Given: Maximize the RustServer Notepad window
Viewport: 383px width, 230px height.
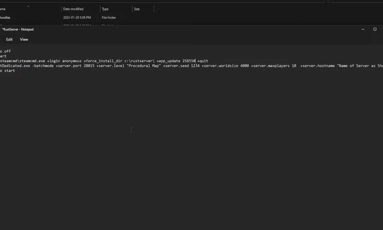Looking at the screenshot, I should click(375, 29).
